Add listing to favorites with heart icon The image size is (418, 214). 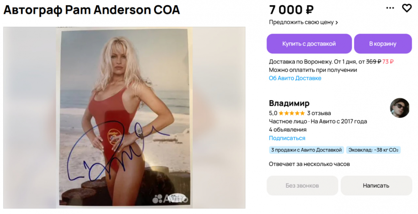[x=407, y=8]
